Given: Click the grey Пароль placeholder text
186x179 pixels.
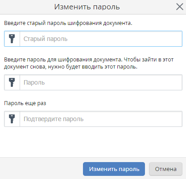Looking at the screenshot, I should (34, 82).
